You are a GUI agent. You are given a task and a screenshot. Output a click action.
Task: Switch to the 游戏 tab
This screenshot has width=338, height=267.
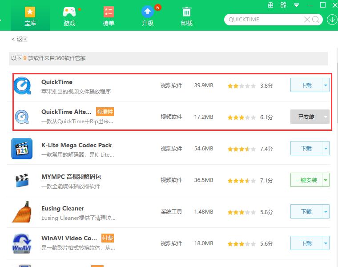tap(69, 16)
